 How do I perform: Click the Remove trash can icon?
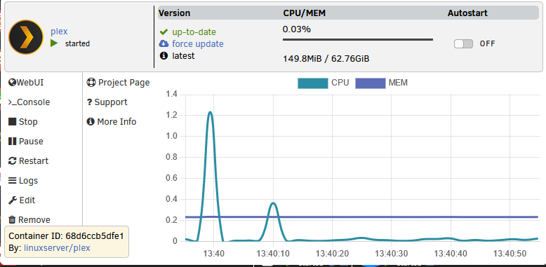pos(12,220)
